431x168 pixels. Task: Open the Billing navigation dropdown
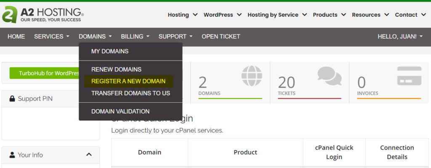tap(135, 37)
